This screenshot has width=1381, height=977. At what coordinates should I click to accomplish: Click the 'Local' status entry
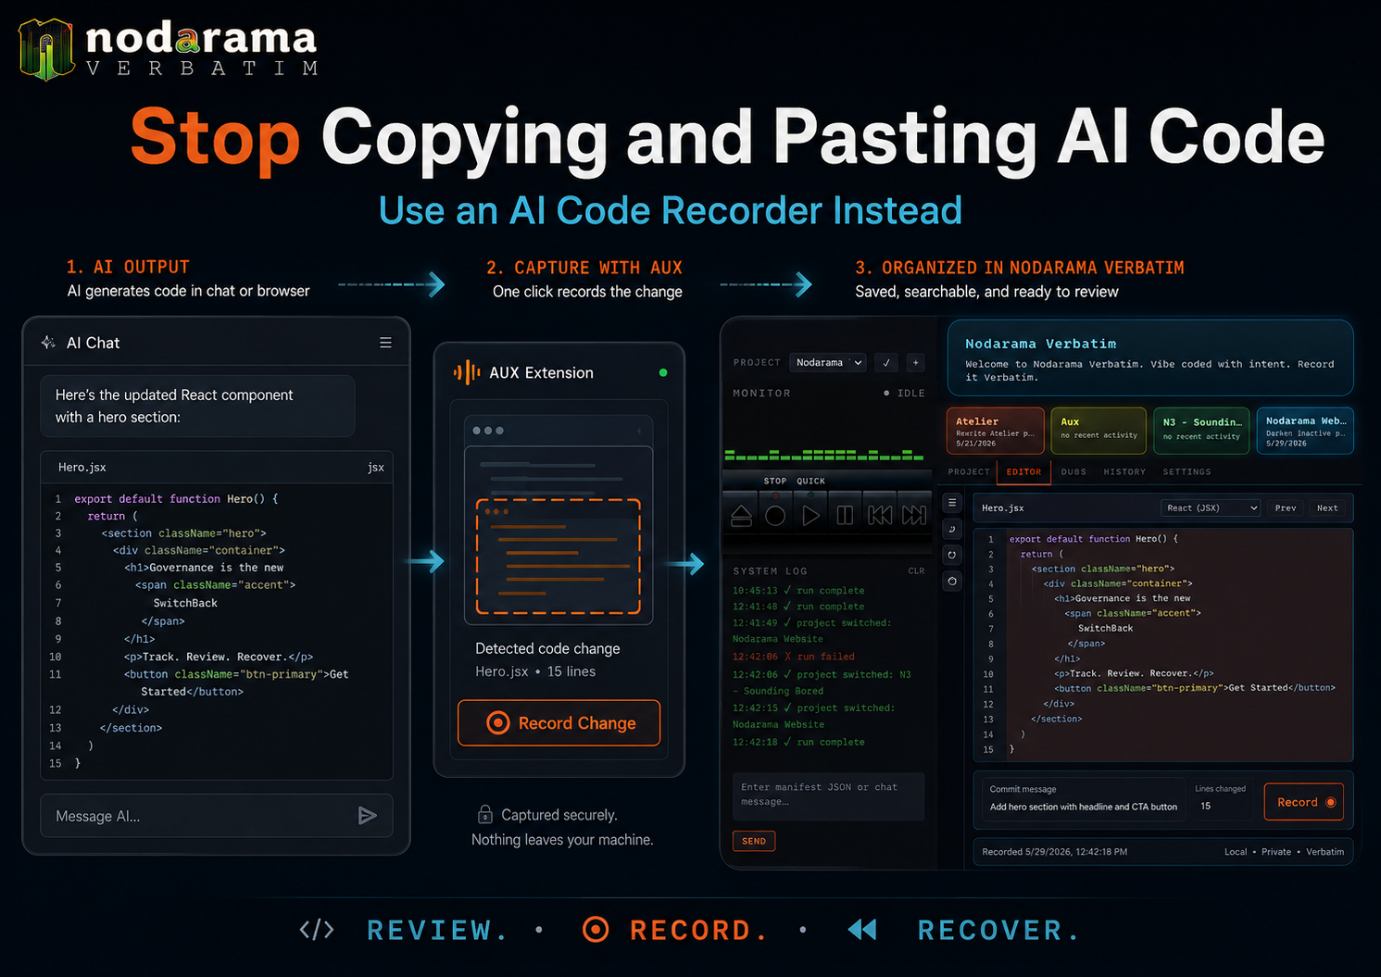tap(1235, 851)
